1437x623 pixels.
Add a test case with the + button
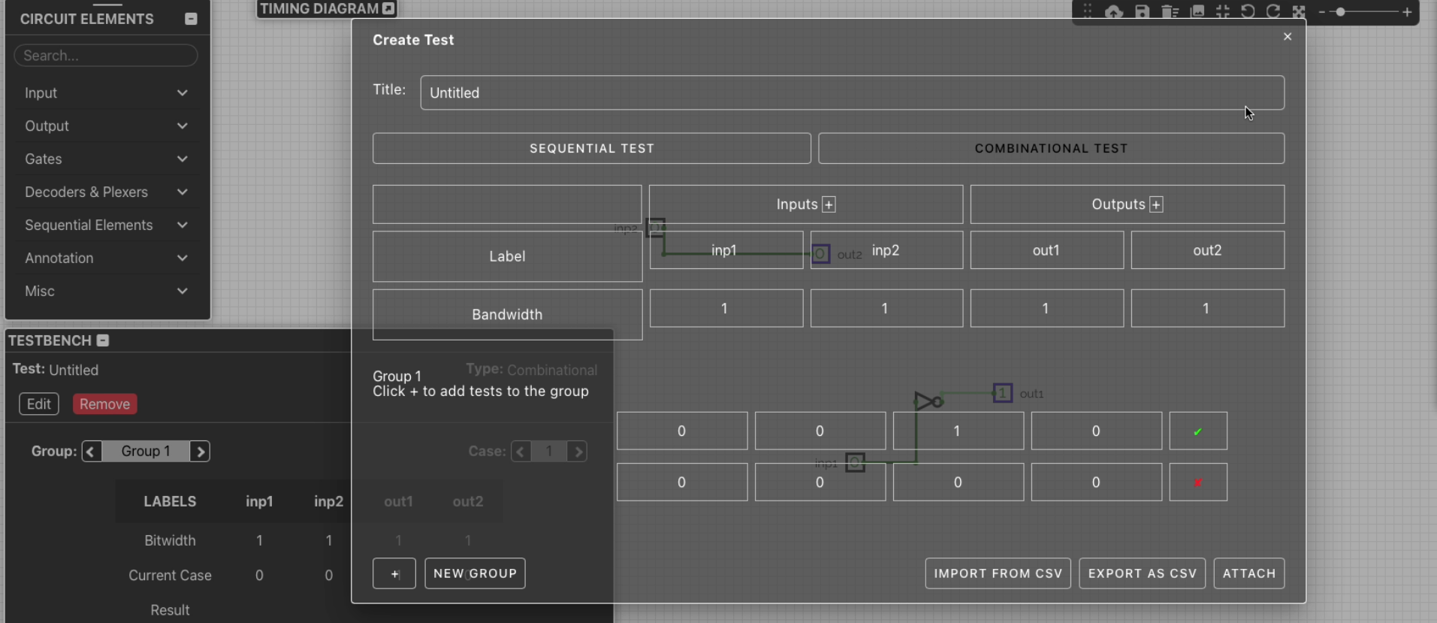tap(394, 573)
